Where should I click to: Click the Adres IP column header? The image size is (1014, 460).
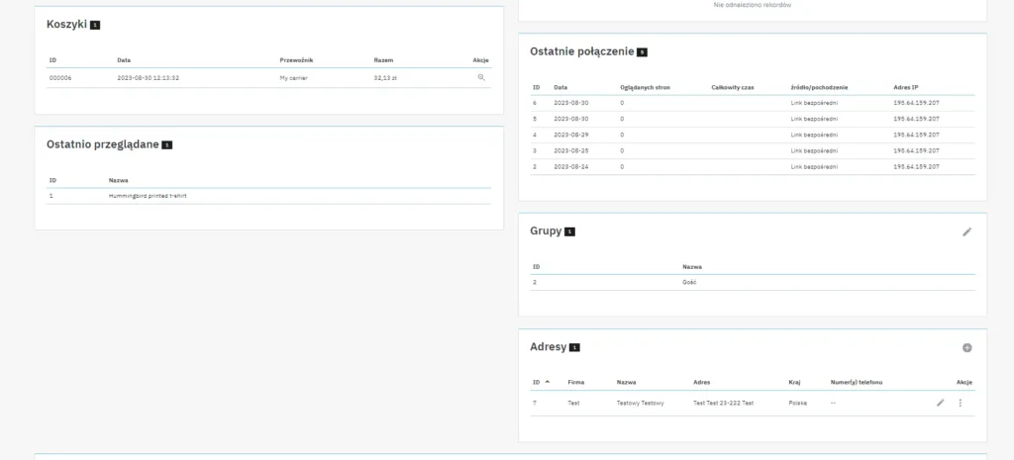[908, 87]
